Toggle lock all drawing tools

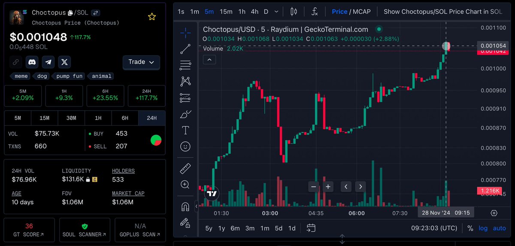tap(185, 223)
